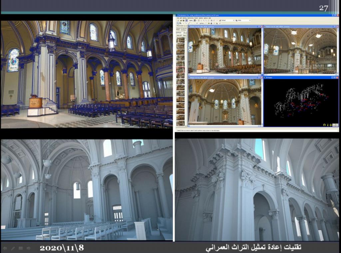
Task: Click the slide number 27
Action: (324, 8)
